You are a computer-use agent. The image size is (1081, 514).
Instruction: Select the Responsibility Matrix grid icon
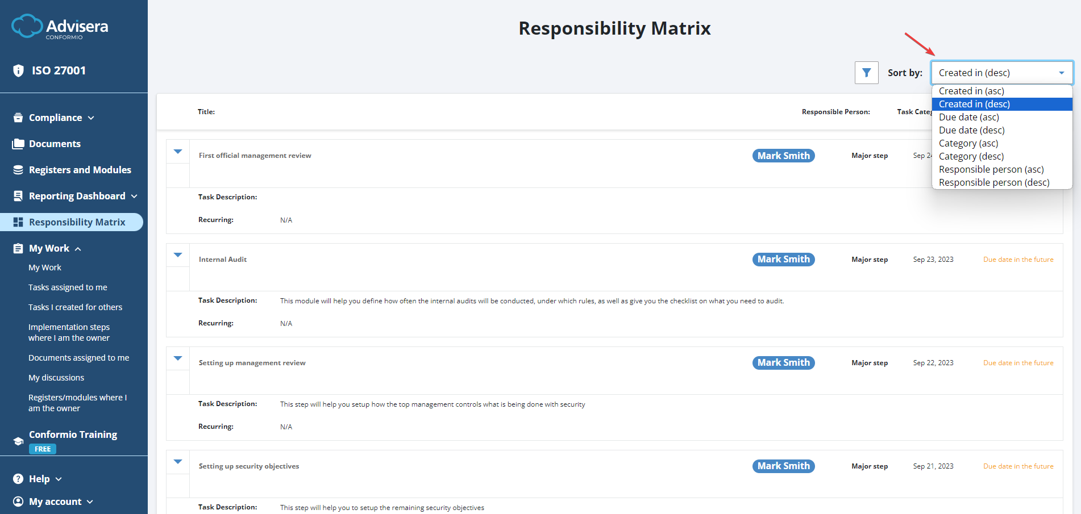click(x=18, y=222)
